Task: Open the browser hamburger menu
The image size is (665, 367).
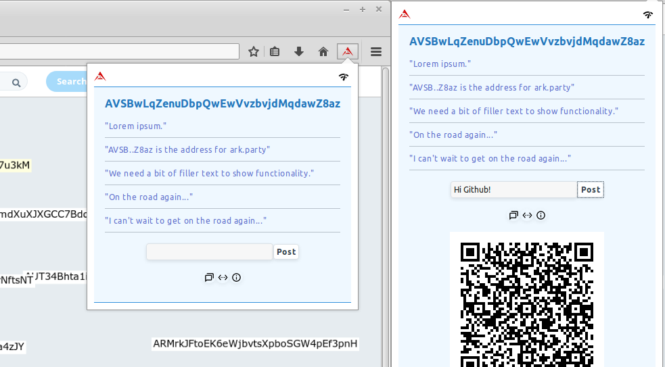Action: pos(375,51)
